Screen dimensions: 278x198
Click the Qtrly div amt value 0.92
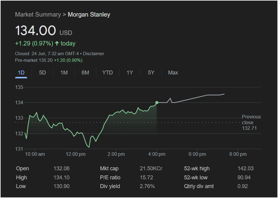click(243, 186)
